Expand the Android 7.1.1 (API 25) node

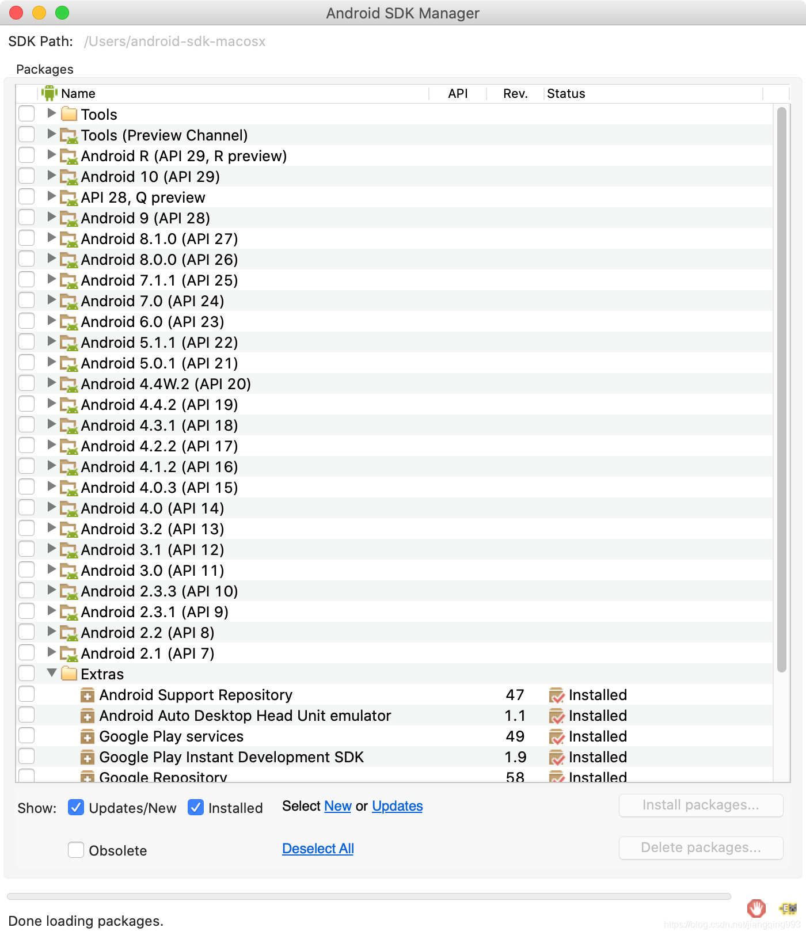click(x=51, y=279)
